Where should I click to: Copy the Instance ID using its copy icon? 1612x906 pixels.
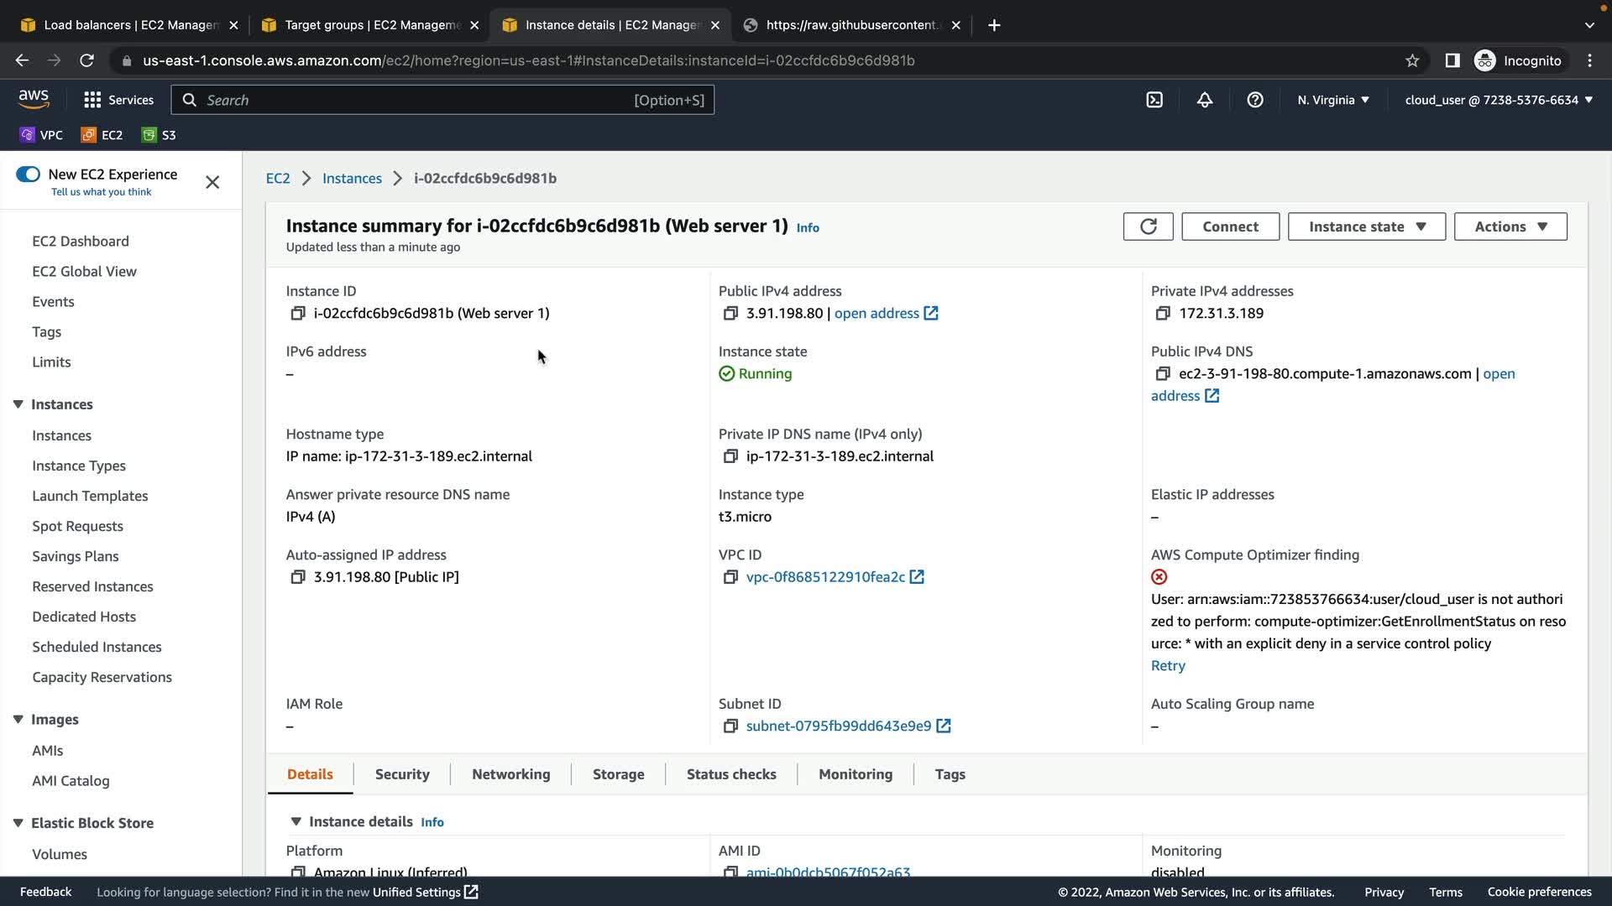[297, 314]
